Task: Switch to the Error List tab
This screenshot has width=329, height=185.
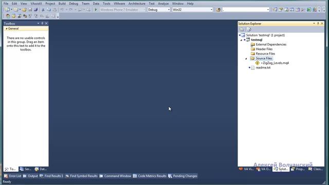Action: coord(13,176)
